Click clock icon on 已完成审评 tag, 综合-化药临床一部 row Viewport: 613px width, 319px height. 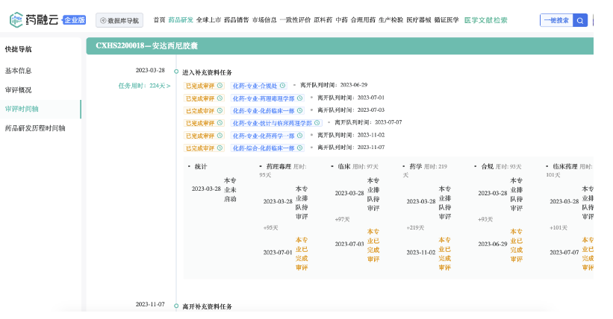(x=220, y=148)
